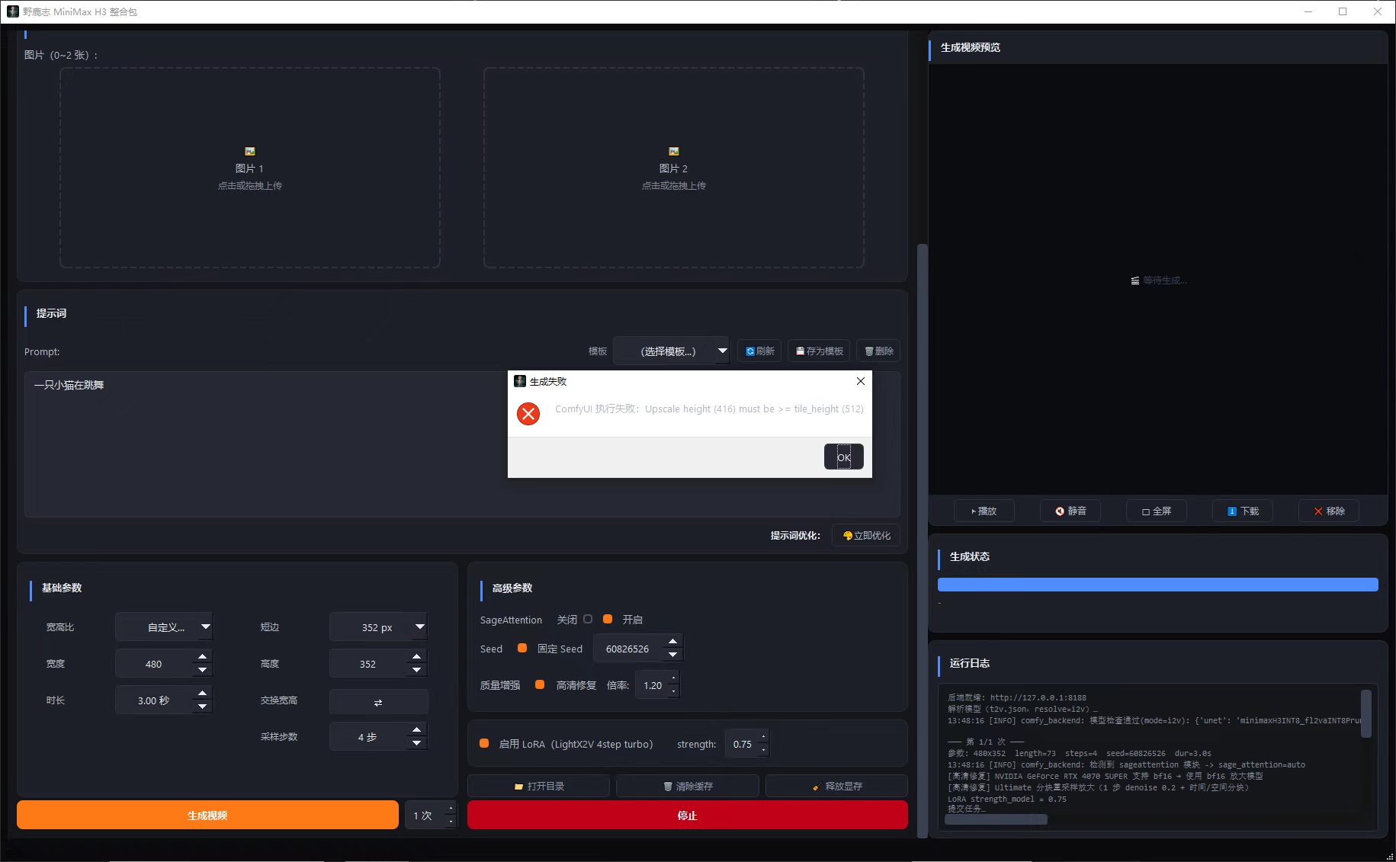This screenshot has width=1396, height=862.
Task: Toggle 高清修复 checkbox
Action: [x=540, y=685]
